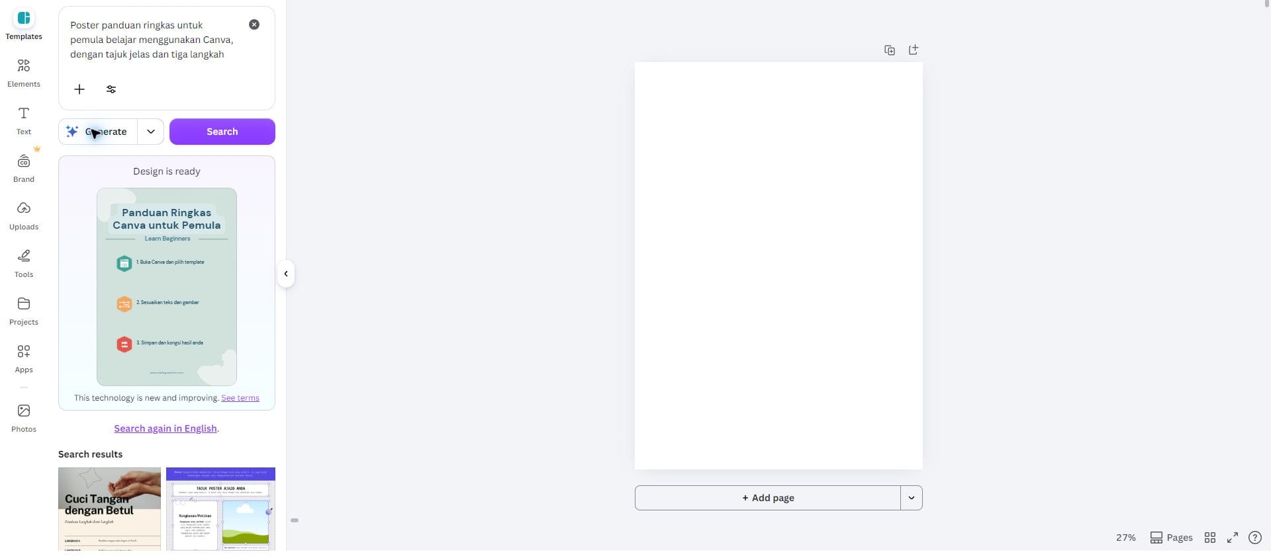The width and height of the screenshot is (1271, 558).
Task: Open the Uploads sidebar tab
Action: (x=24, y=216)
